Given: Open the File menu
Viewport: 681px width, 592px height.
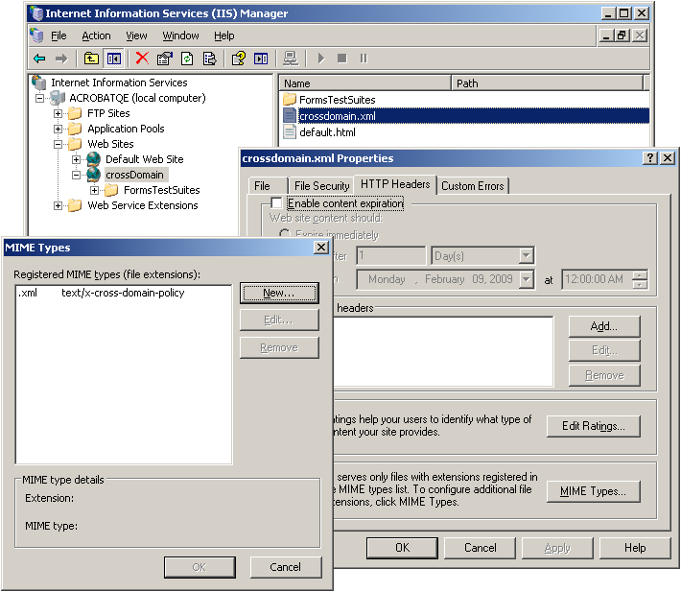Looking at the screenshot, I should 59,36.
